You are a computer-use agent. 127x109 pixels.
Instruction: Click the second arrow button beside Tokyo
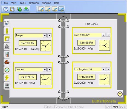click(x=50, y=35)
